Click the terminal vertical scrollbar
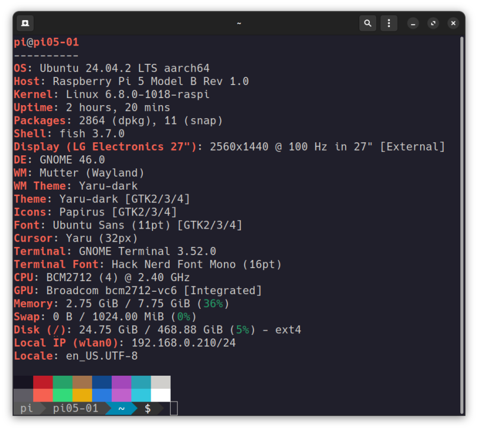 [x=462, y=226]
